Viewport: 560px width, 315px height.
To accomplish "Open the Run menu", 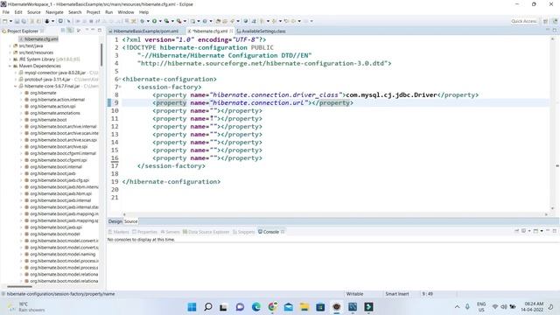I will [x=108, y=12].
